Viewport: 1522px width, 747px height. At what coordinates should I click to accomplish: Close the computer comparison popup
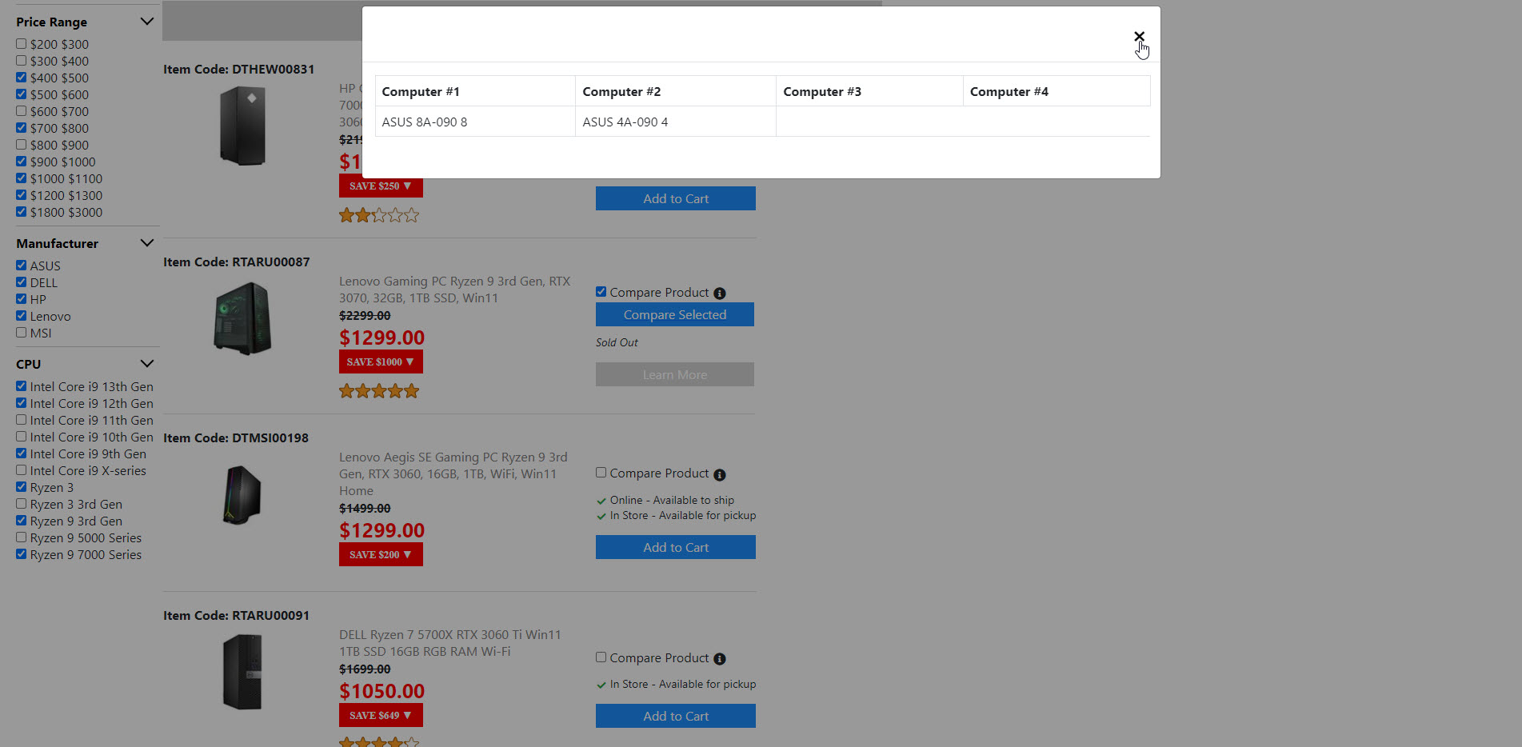[x=1139, y=37]
